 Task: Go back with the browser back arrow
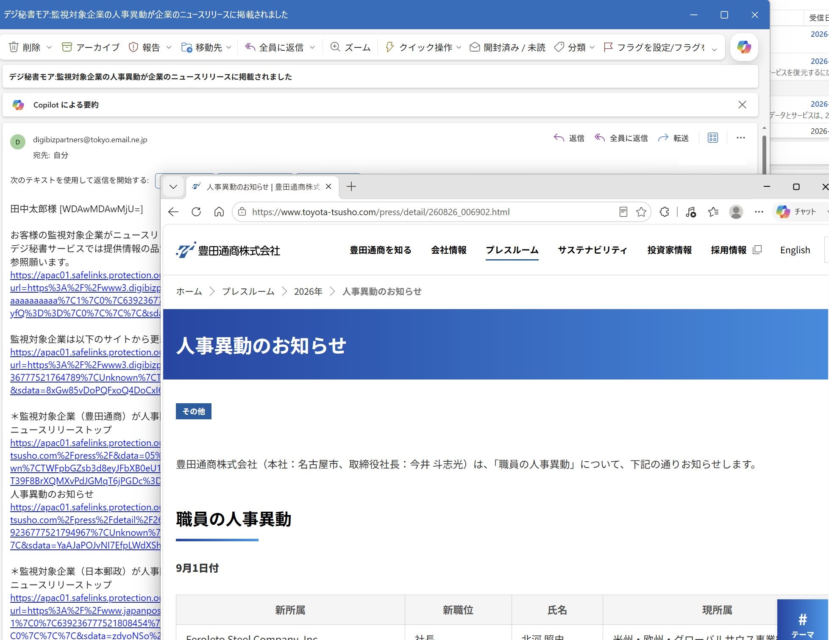pos(173,212)
